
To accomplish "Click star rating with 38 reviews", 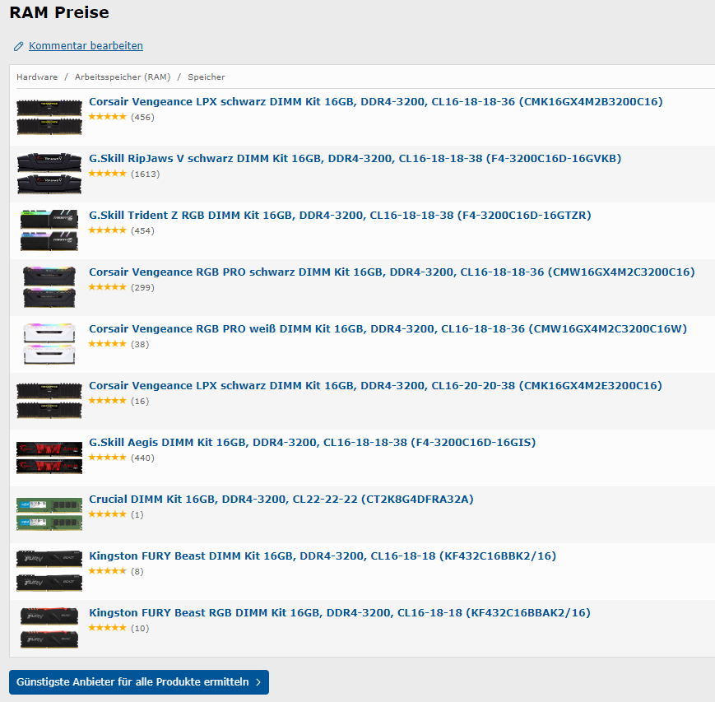I will click(x=107, y=344).
